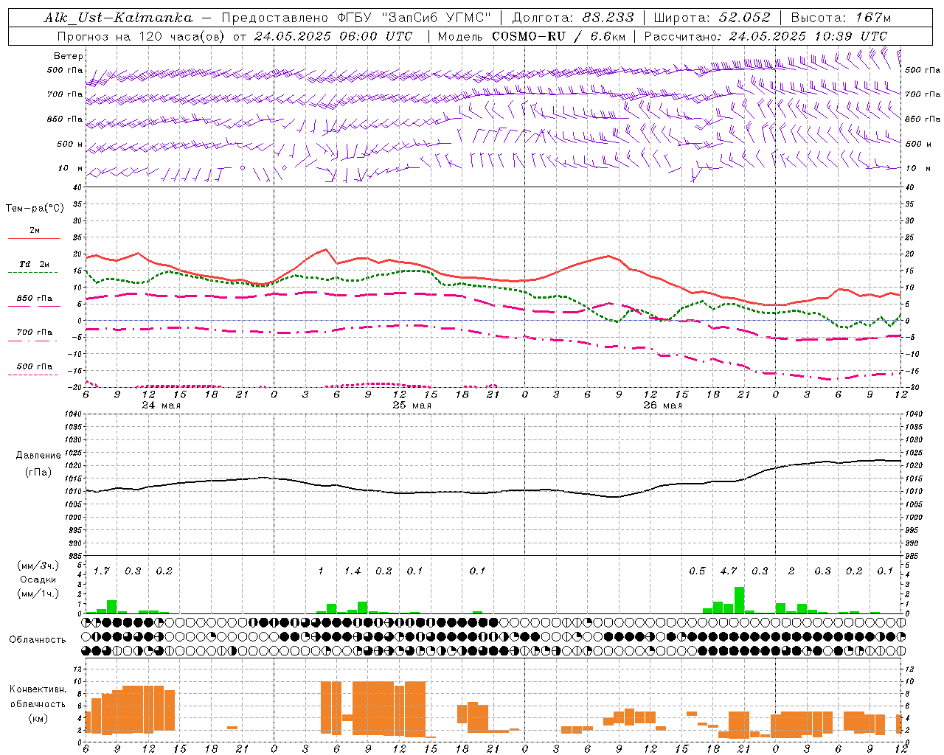
Task: Click the Ветер panel label
Action: coord(68,56)
